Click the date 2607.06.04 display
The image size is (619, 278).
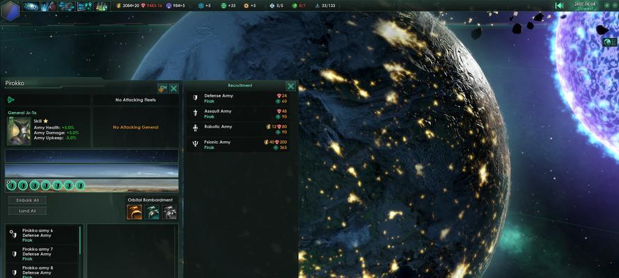(585, 3)
